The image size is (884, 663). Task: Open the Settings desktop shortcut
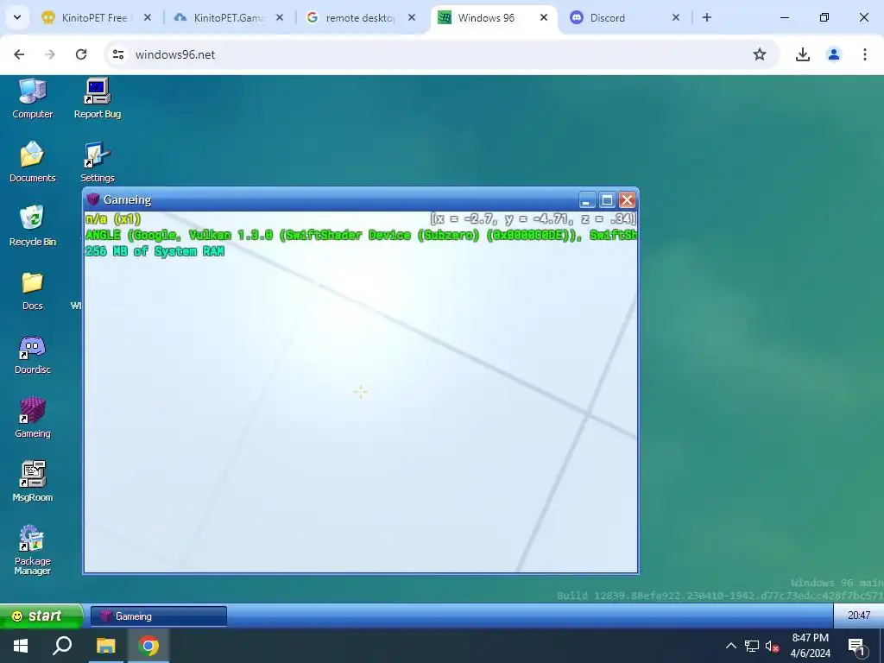pyautogui.click(x=98, y=161)
